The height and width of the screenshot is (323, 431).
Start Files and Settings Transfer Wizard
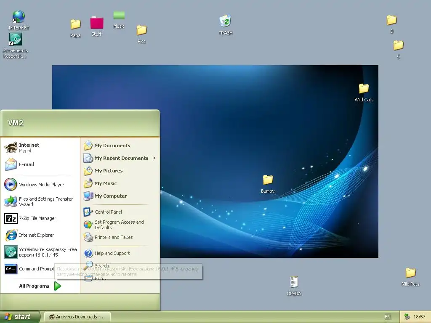tap(40, 201)
